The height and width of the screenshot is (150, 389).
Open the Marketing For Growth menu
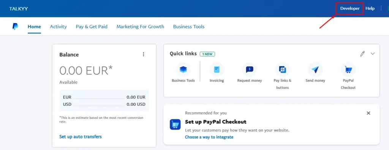tap(141, 27)
